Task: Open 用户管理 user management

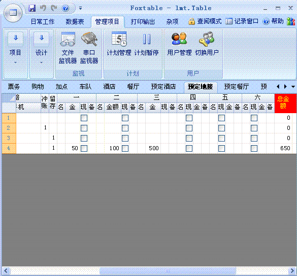Action: point(179,44)
